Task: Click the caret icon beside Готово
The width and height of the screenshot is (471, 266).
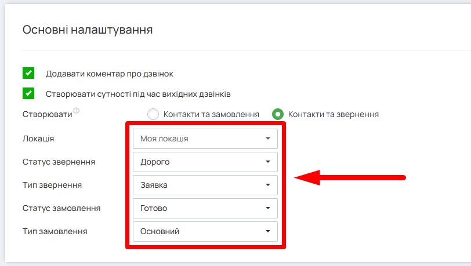Action: click(x=267, y=208)
